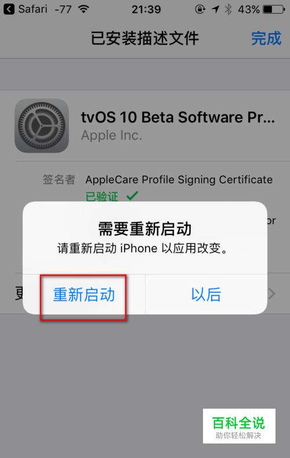290x458 pixels.
Task: Tap the back-to-Safari arrow icon
Action: [x=9, y=9]
